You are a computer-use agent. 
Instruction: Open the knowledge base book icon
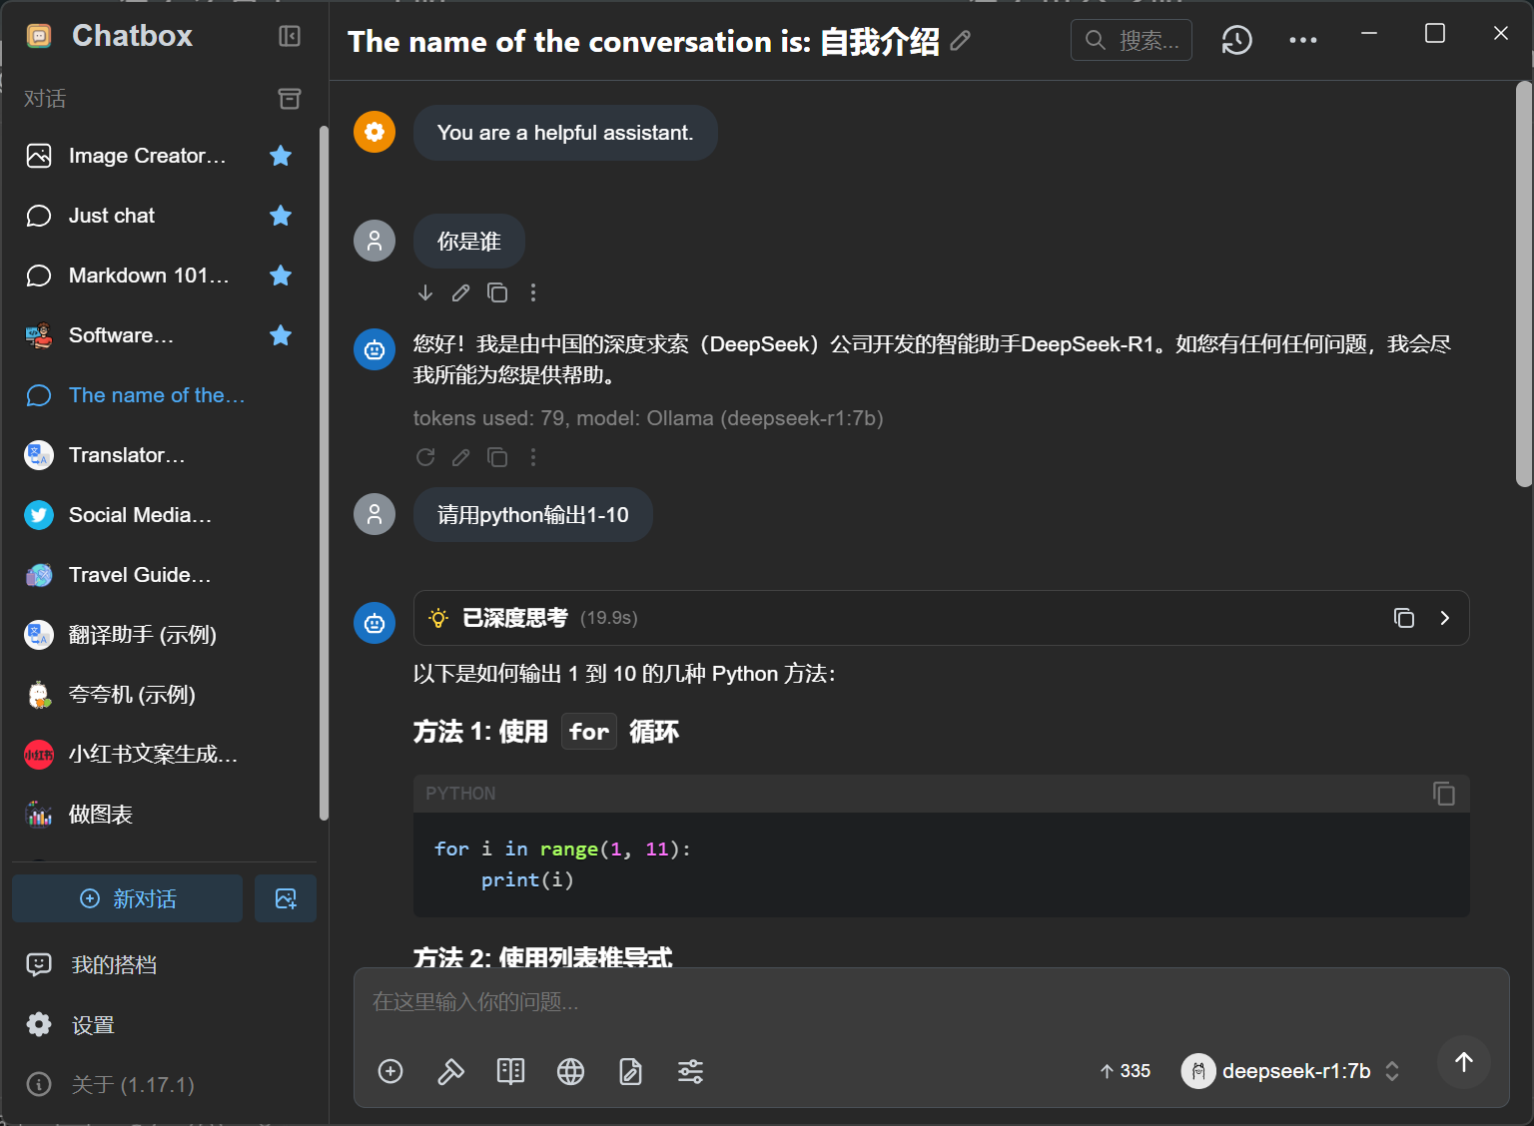click(510, 1072)
